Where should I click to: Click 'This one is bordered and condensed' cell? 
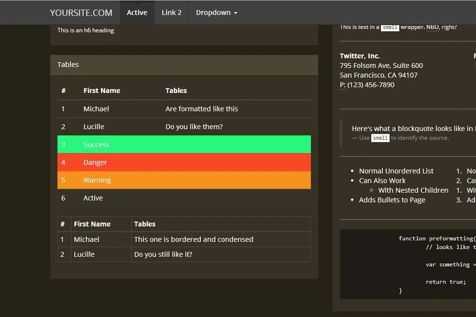tap(194, 239)
